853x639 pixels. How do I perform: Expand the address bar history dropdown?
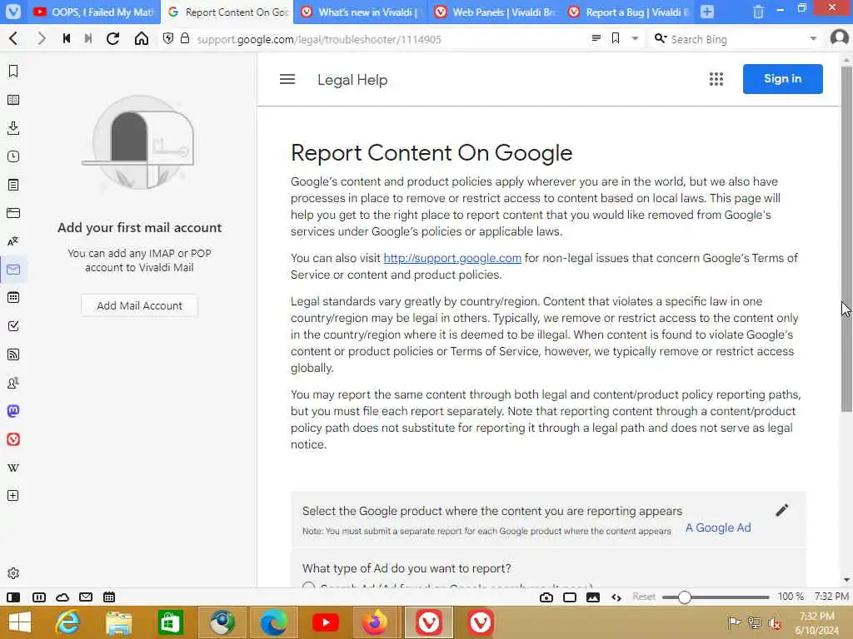635,38
